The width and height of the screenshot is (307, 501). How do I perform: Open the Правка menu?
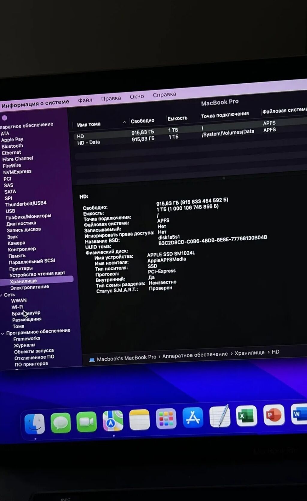pos(111,98)
